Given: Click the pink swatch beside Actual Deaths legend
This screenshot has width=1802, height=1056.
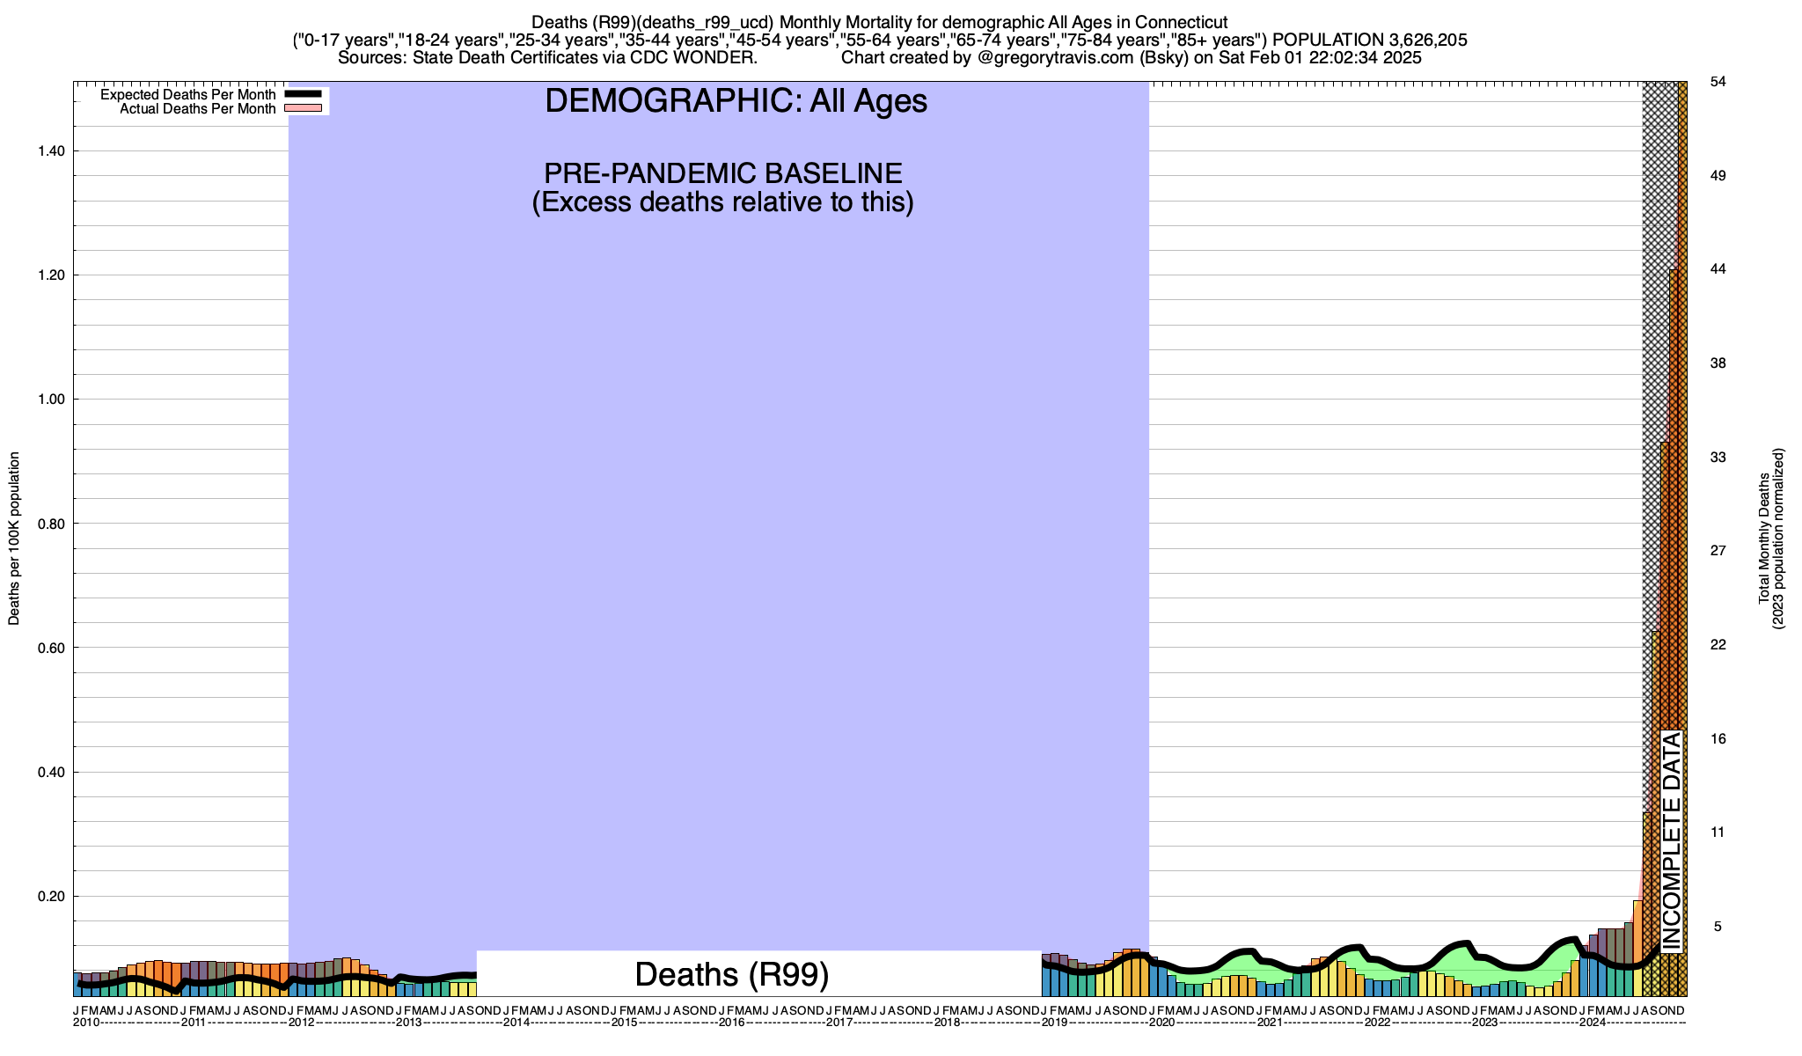Looking at the screenshot, I should pos(304,108).
